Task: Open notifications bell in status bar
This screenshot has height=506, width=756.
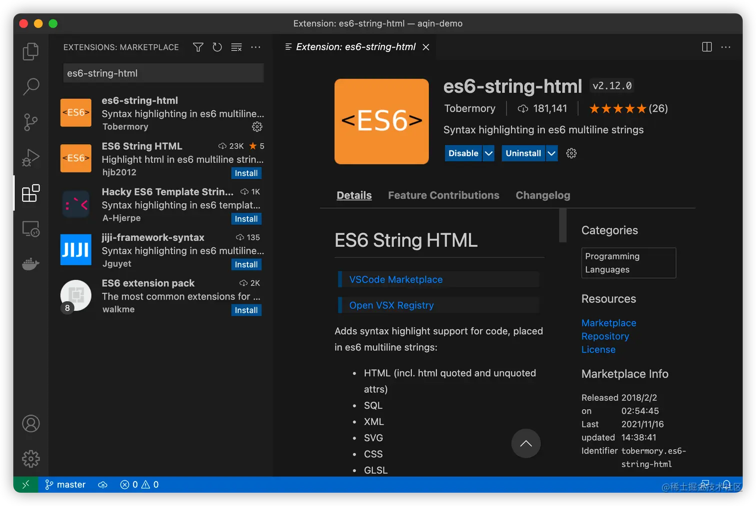Action: (726, 484)
